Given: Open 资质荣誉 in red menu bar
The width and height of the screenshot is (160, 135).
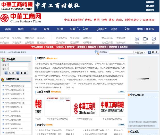Looking at the screenshot, I should coord(113,47).
